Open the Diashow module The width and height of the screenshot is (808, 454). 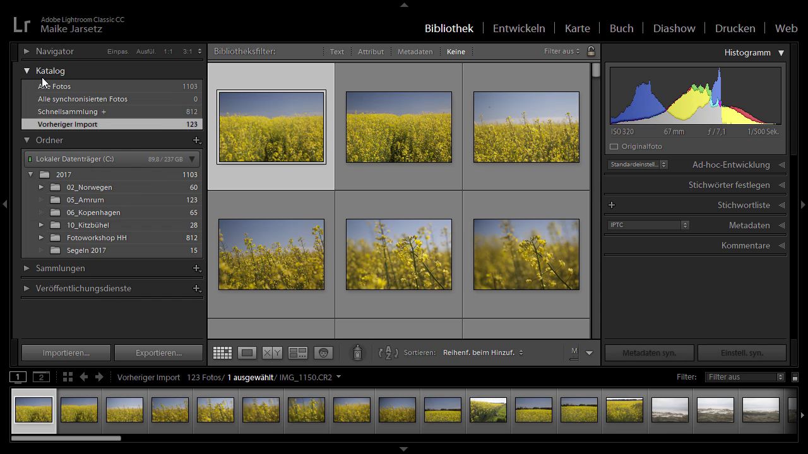click(x=674, y=28)
